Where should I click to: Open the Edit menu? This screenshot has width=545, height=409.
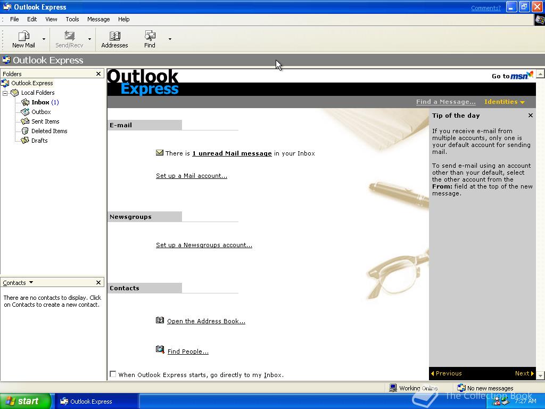[32, 19]
